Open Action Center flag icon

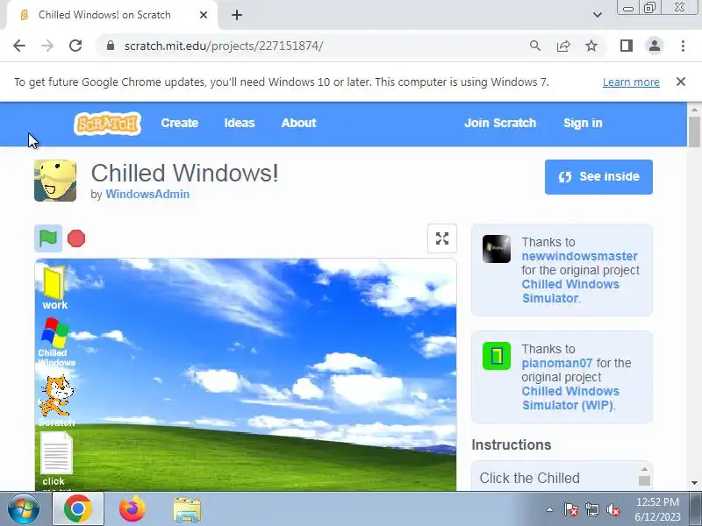(x=571, y=509)
